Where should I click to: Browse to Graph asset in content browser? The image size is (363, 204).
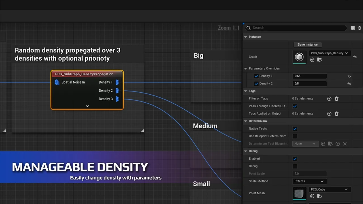319,60
